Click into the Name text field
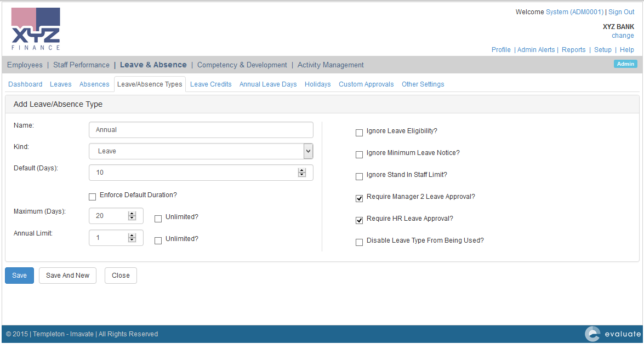 click(x=201, y=130)
